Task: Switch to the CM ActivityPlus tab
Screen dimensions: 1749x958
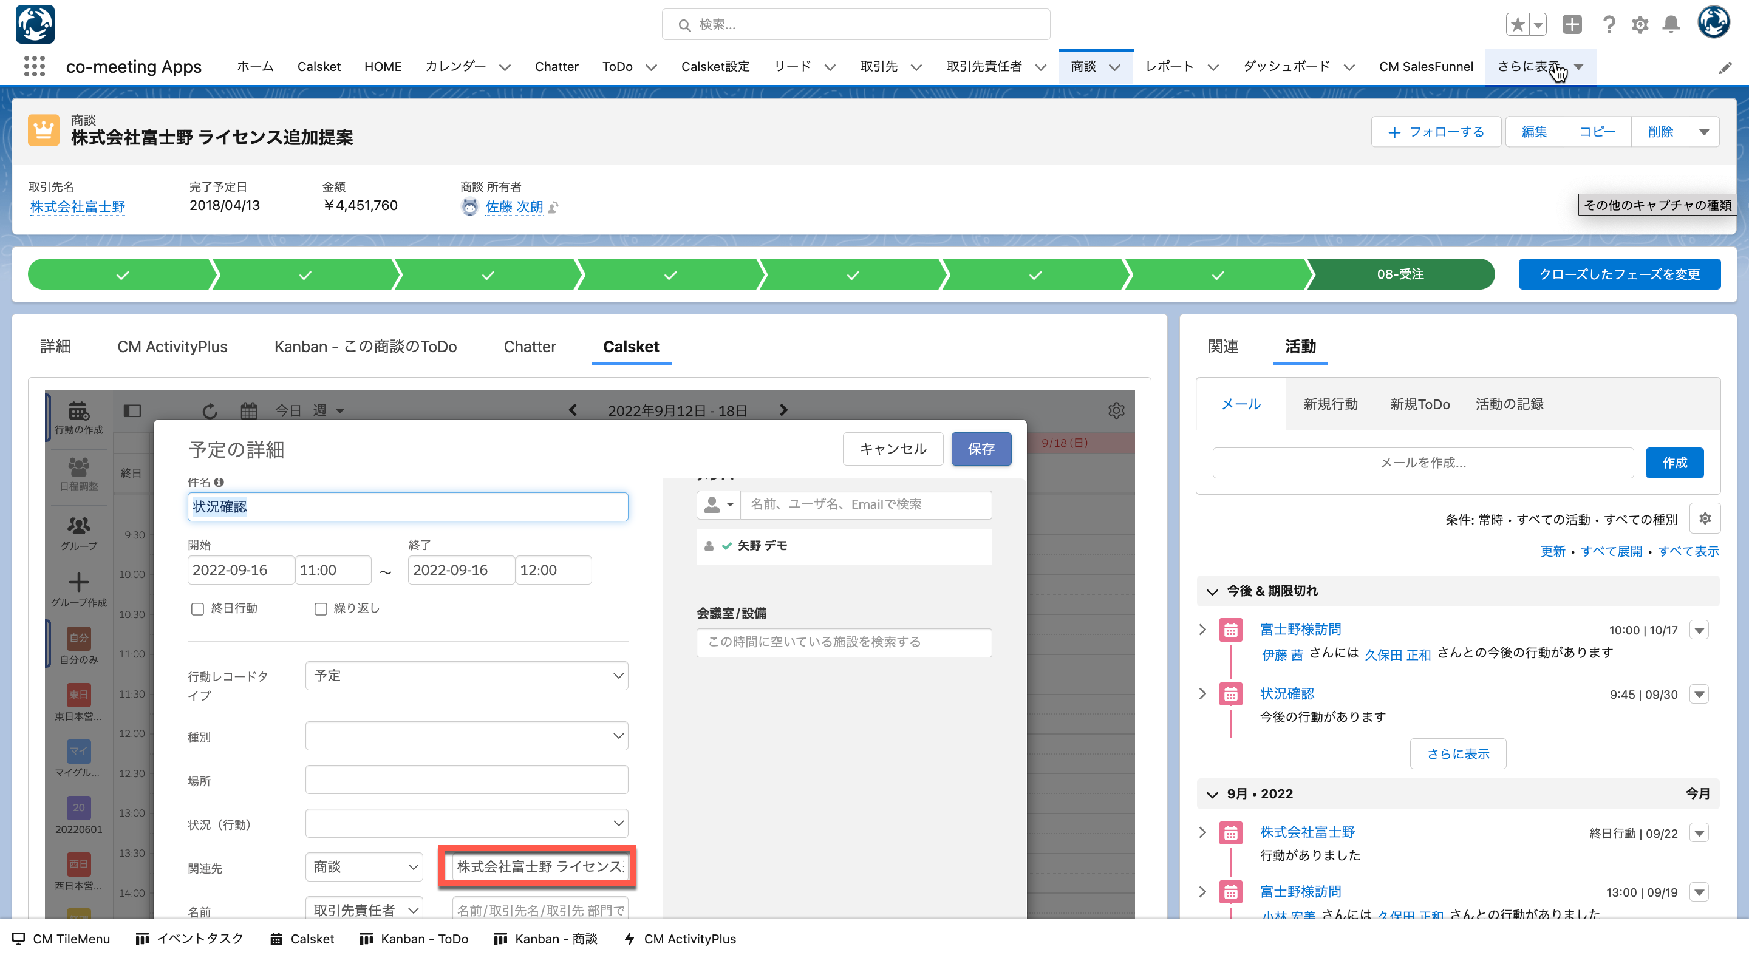Action: pos(172,346)
